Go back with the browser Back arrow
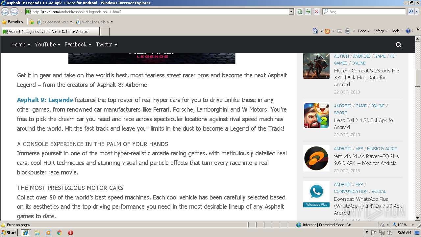The height and width of the screenshot is (237, 421). pyautogui.click(x=5, y=12)
